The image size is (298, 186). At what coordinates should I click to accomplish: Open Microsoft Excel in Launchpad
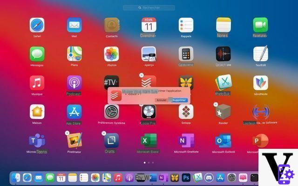point(149,140)
